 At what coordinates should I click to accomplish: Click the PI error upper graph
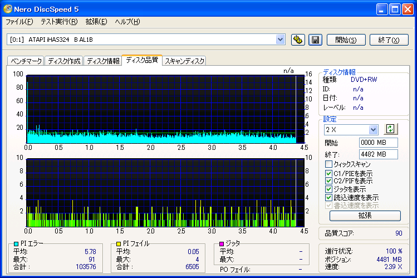165,109
